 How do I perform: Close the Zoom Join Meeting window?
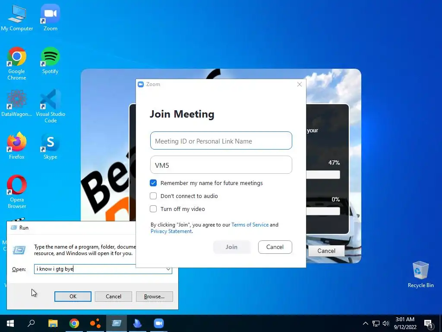pyautogui.click(x=300, y=84)
